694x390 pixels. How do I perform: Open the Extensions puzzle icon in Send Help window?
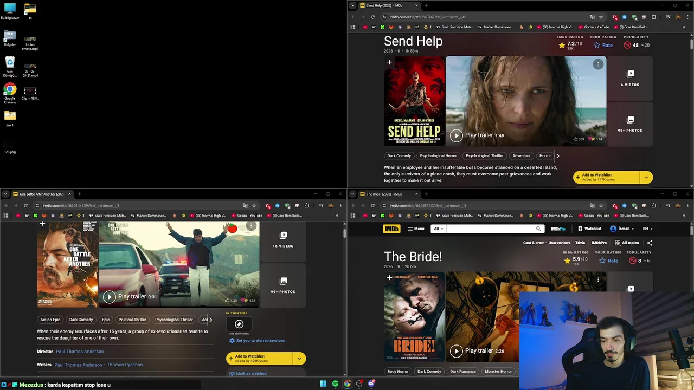[x=653, y=17]
